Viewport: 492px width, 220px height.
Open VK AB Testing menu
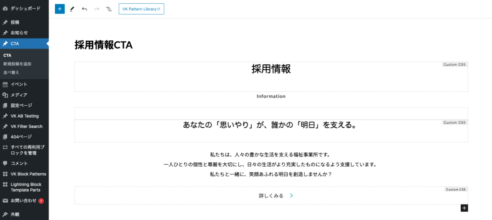click(25, 116)
